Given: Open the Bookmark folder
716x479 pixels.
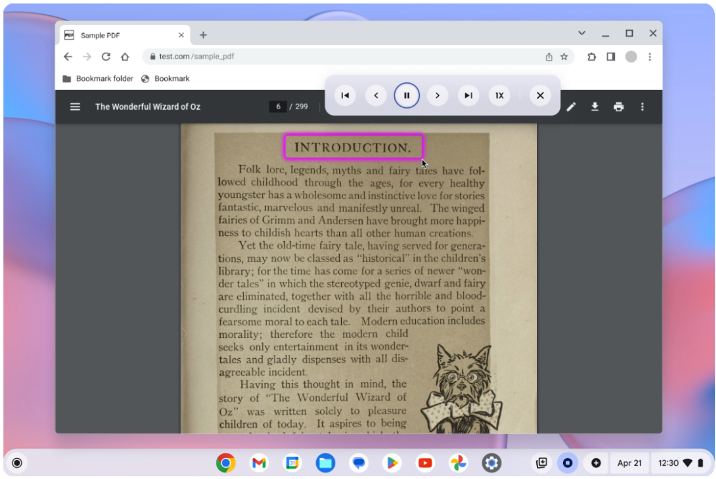Looking at the screenshot, I should coord(98,79).
